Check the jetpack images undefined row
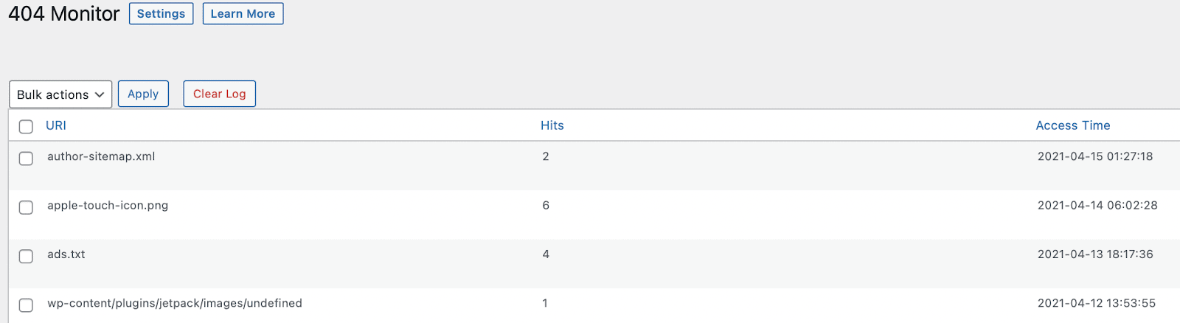 tap(26, 305)
